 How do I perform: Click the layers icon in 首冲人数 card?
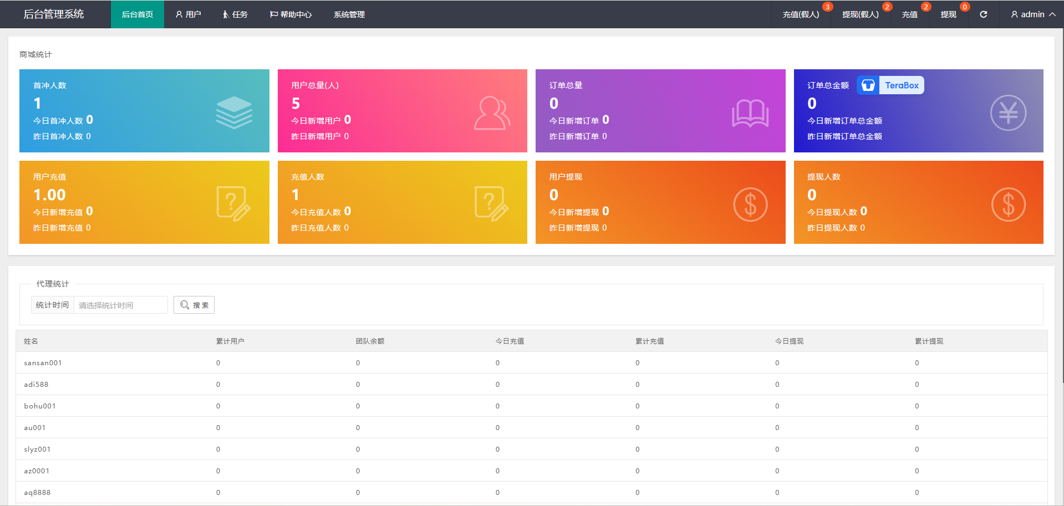coord(233,113)
